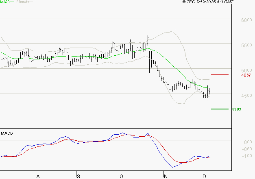The image size is (255, 179).
Task: Click the TEC copyright timestamp text
Action: pyautogui.click(x=208, y=2)
